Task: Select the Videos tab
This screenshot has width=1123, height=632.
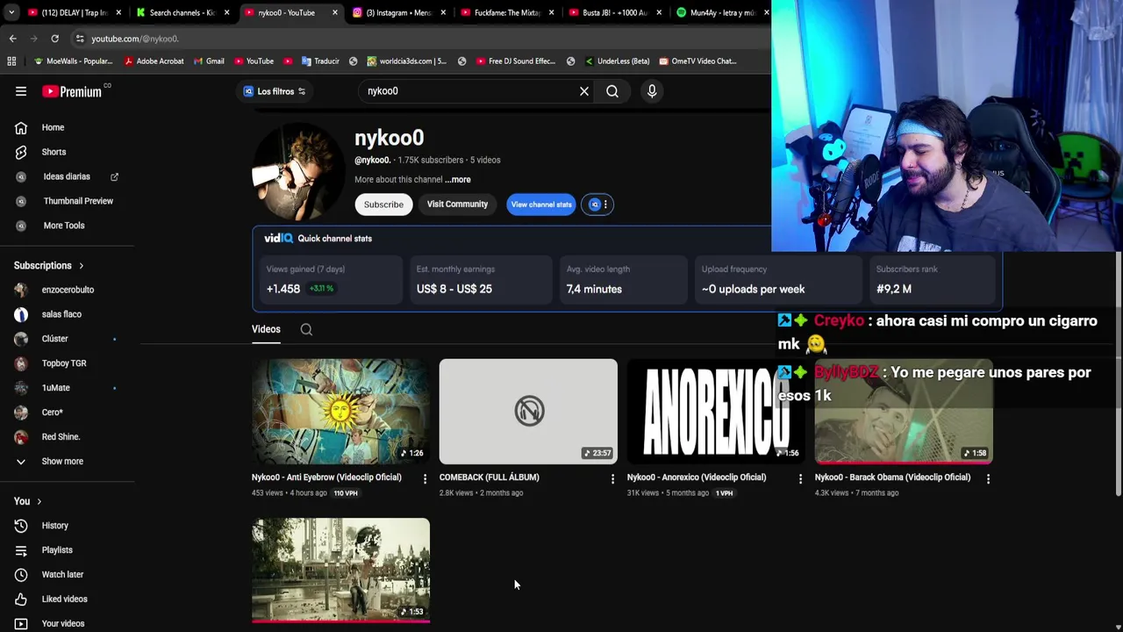Action: 266,330
